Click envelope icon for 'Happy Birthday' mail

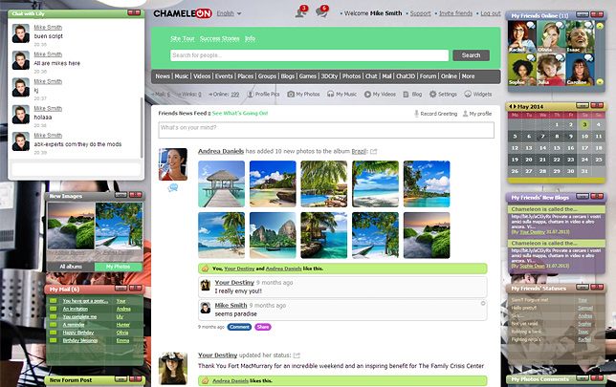pyautogui.click(x=53, y=333)
